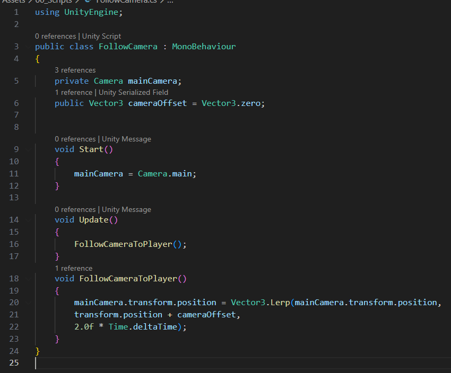This screenshot has height=373, width=451.
Task: Click 'FollowCameraToPlayer' method definition on line 18
Action: pos(128,279)
